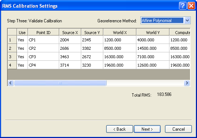
Task: Click World X cell 8500.000 for CP2
Action: [119, 48]
